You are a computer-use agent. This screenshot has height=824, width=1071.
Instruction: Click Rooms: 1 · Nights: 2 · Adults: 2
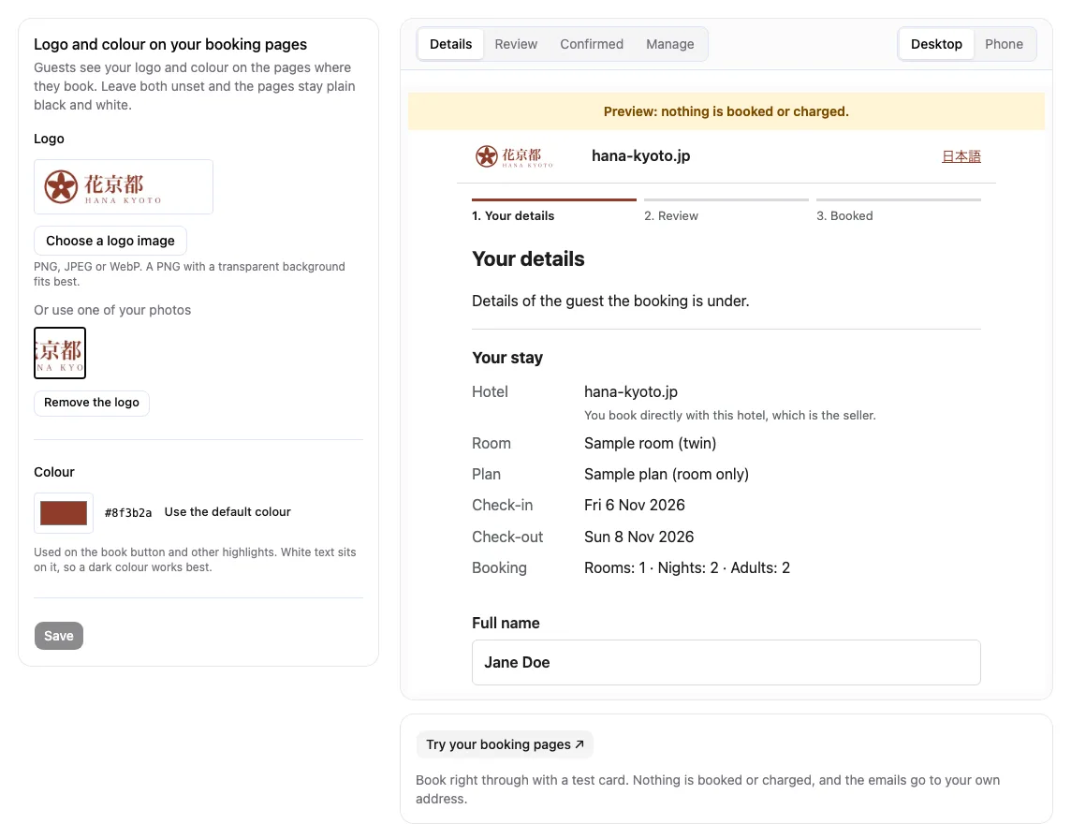(687, 567)
